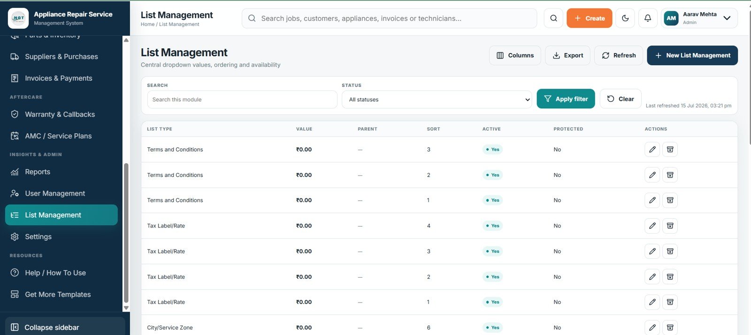Archive Tax Label/Rate row with sort 4

coord(670,226)
